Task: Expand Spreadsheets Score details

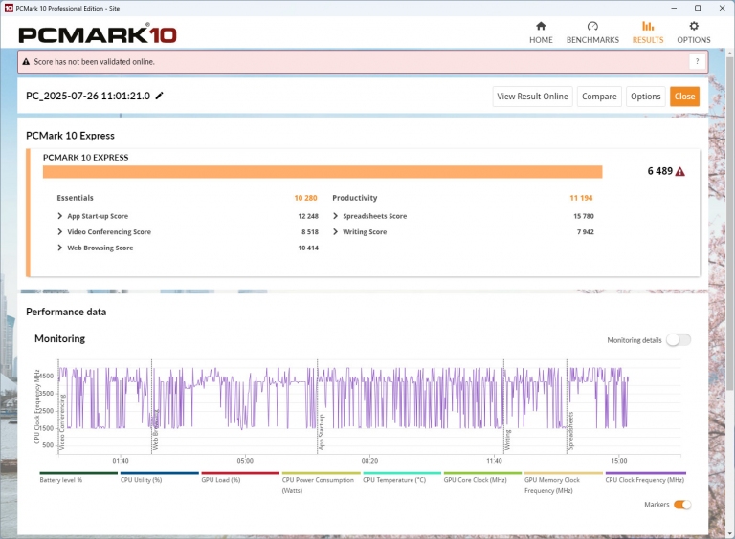Action: [x=335, y=216]
